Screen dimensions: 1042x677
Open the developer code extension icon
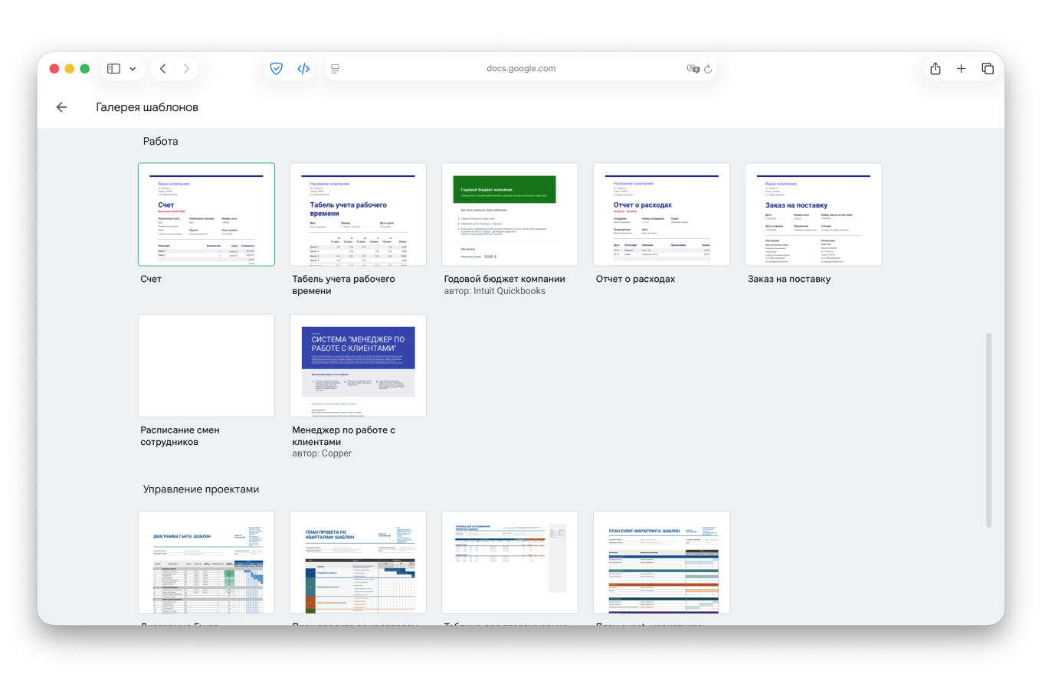(303, 69)
